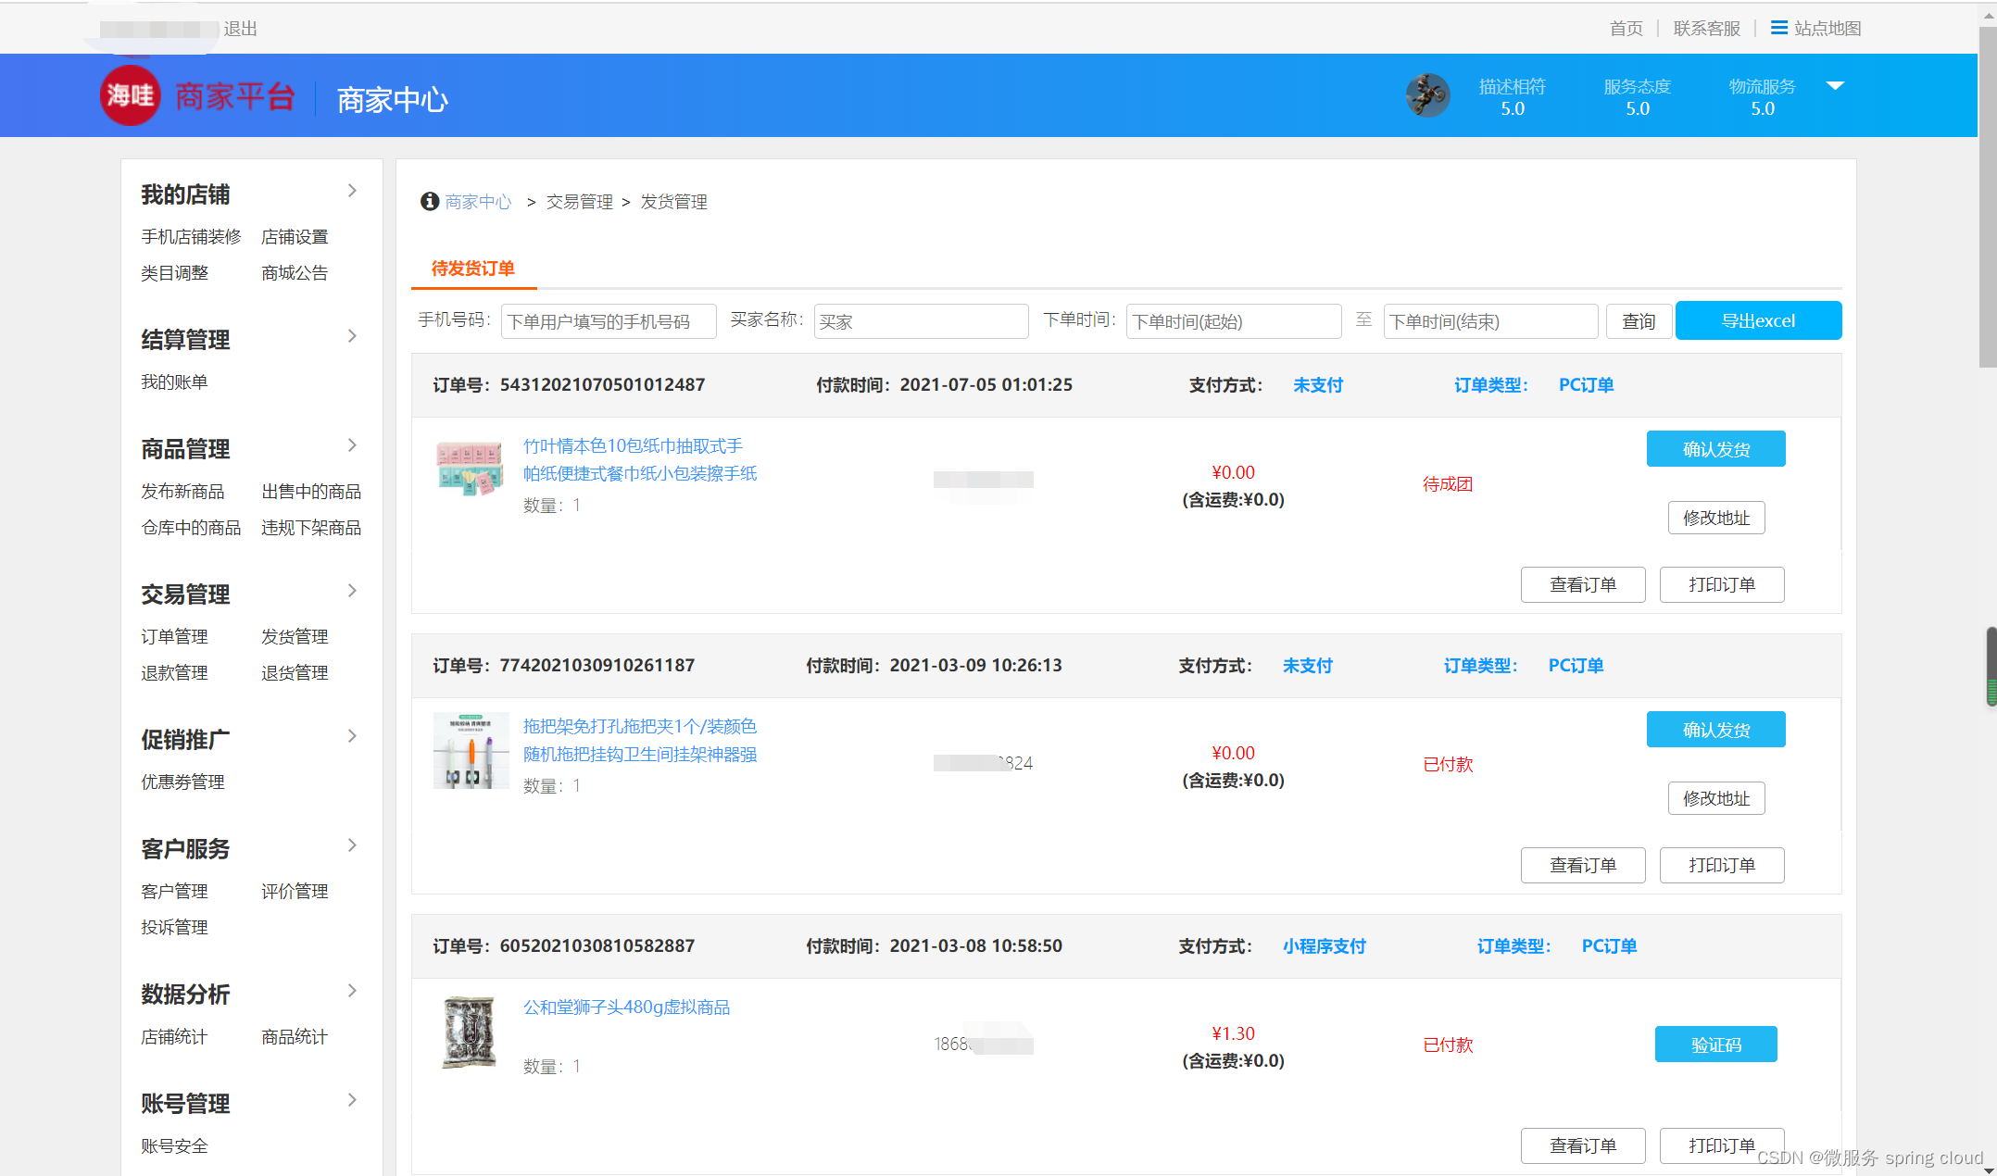This screenshot has width=1997, height=1176.
Task: Click the mop rack product thumbnail
Action: pos(471,750)
